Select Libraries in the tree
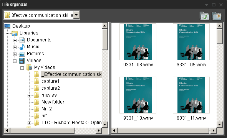The height and width of the screenshot is (138, 227). tap(29, 33)
